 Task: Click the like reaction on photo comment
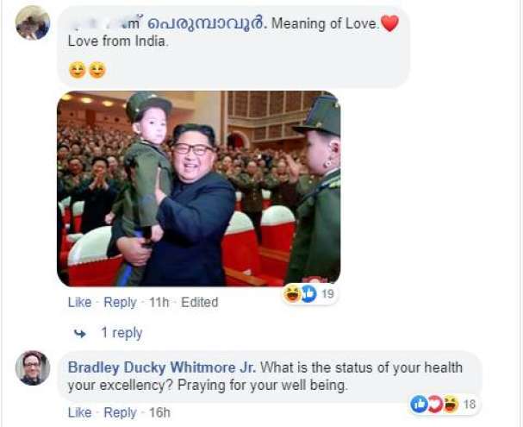point(308,294)
